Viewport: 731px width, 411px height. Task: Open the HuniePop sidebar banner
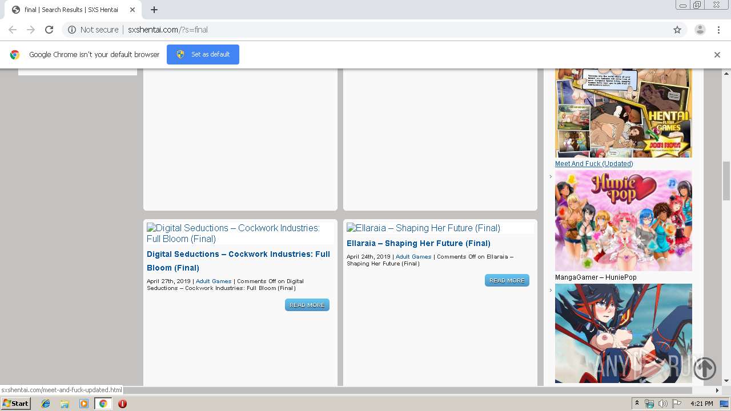tap(624, 220)
